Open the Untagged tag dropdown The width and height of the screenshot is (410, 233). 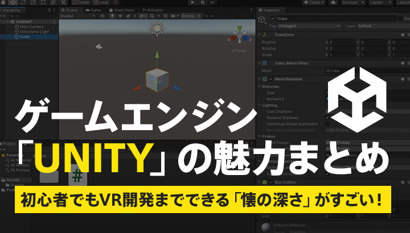(309, 26)
